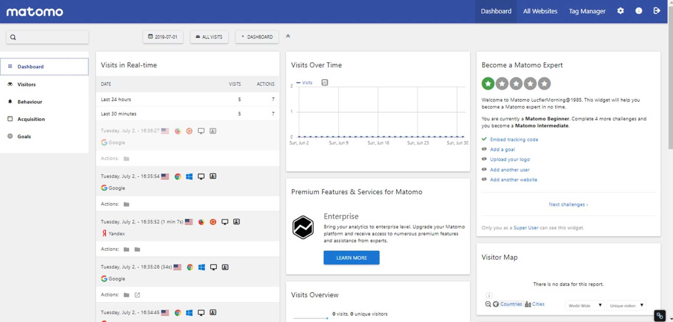Screen dimensions: 673x322
Task: Select Dashboard in the top navigation
Action: coord(496,11)
